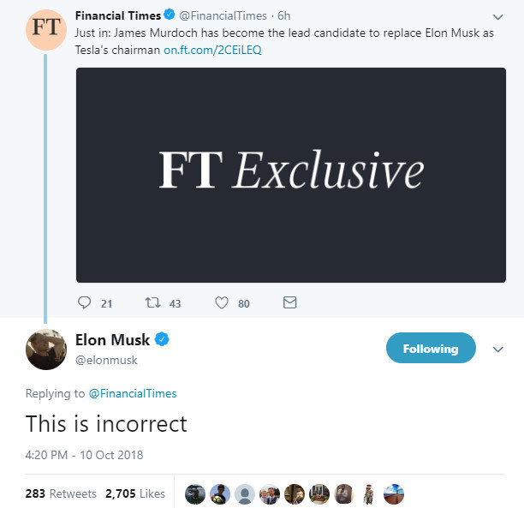Like the Financial Times tweet
The width and height of the screenshot is (524, 508).
coord(222,302)
